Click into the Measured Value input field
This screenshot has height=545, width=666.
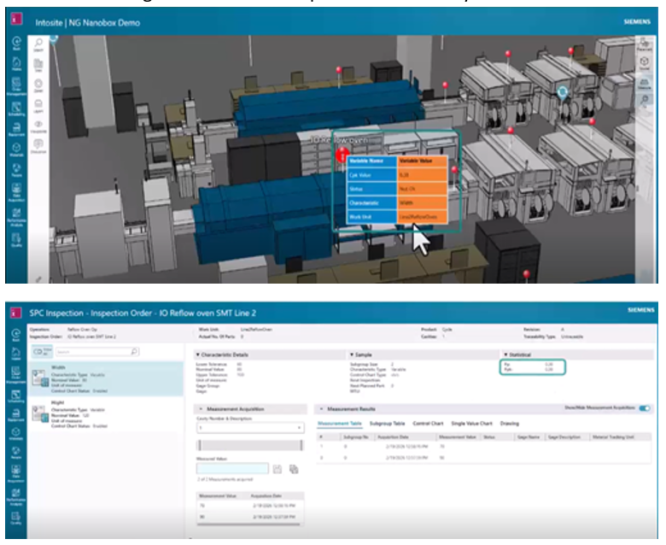tap(232, 468)
